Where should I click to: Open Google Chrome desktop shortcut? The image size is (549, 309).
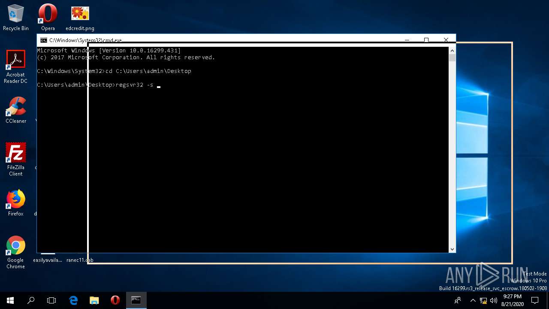16,252
